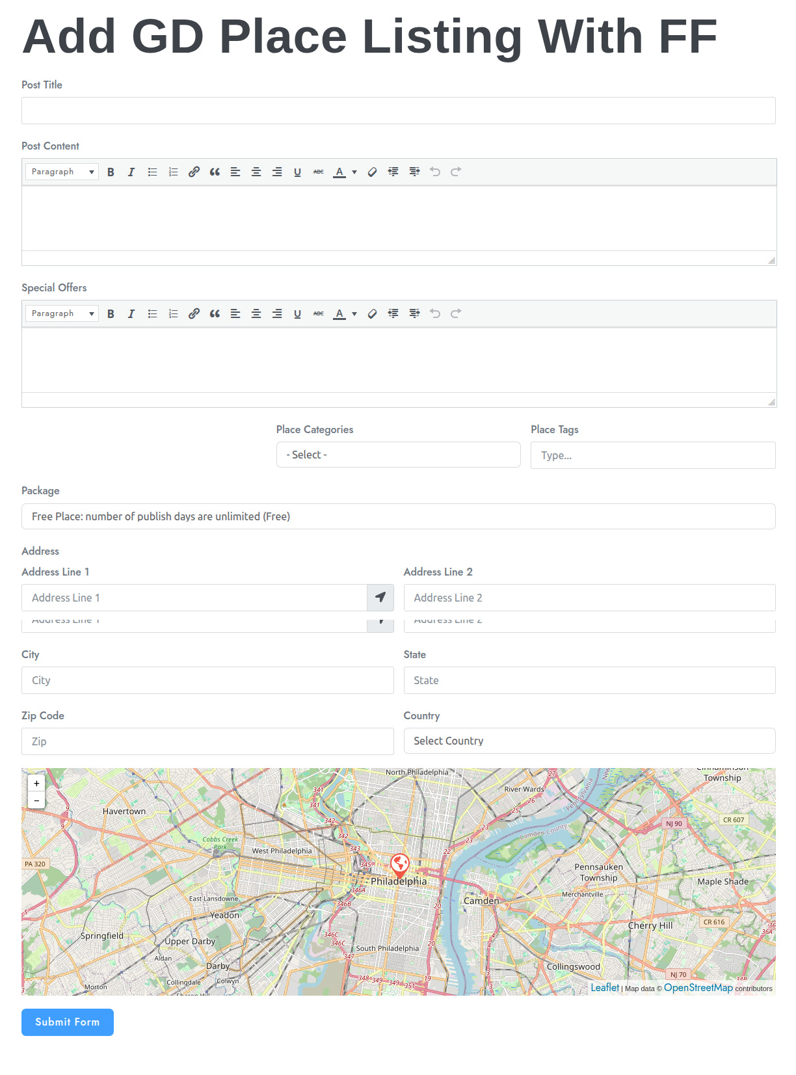Image resolution: width=796 pixels, height=1075 pixels.
Task: Open the OpenStreetMap attribution link
Action: pyautogui.click(x=698, y=988)
